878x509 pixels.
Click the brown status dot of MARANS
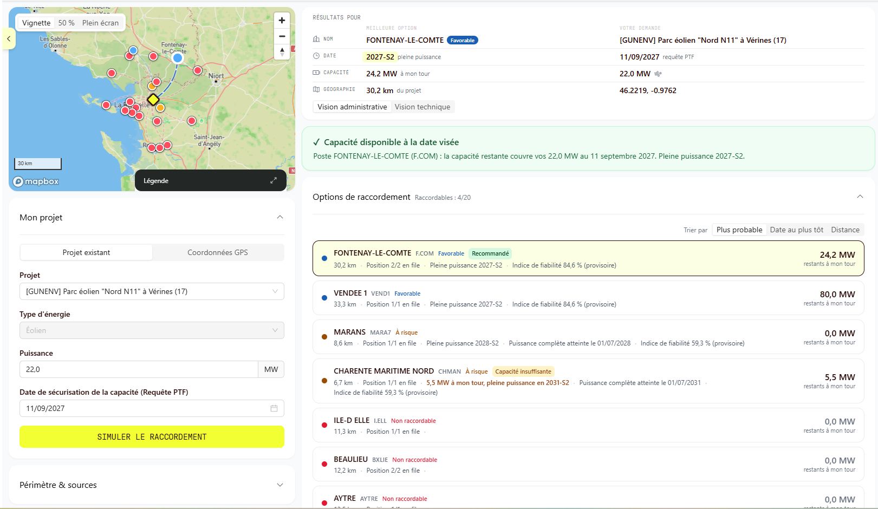324,337
